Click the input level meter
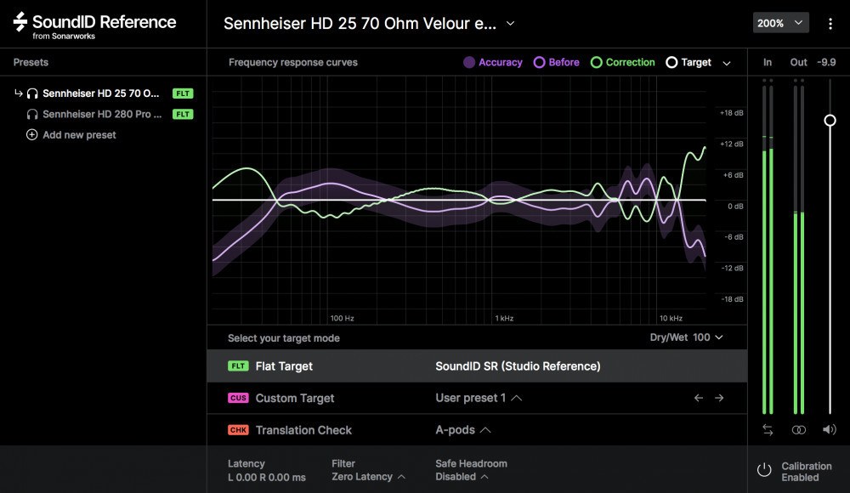This screenshot has width=850, height=493. point(768,246)
